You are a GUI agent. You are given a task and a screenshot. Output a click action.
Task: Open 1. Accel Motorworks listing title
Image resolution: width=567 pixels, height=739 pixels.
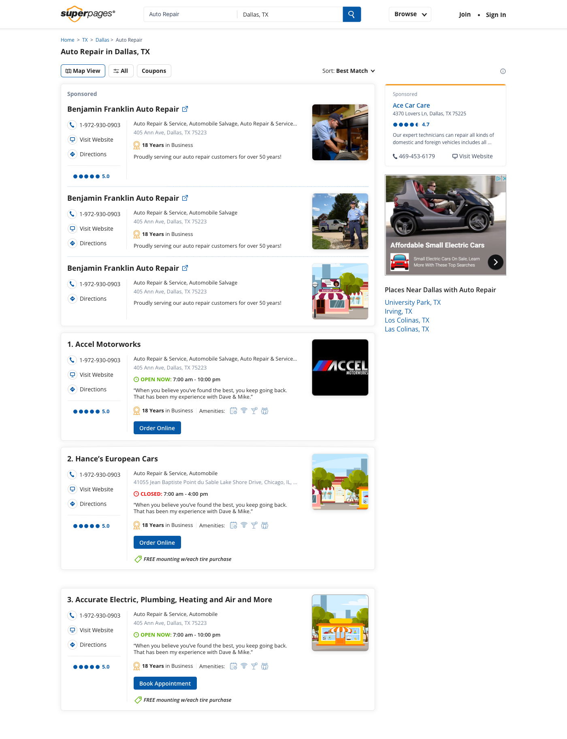tap(104, 344)
